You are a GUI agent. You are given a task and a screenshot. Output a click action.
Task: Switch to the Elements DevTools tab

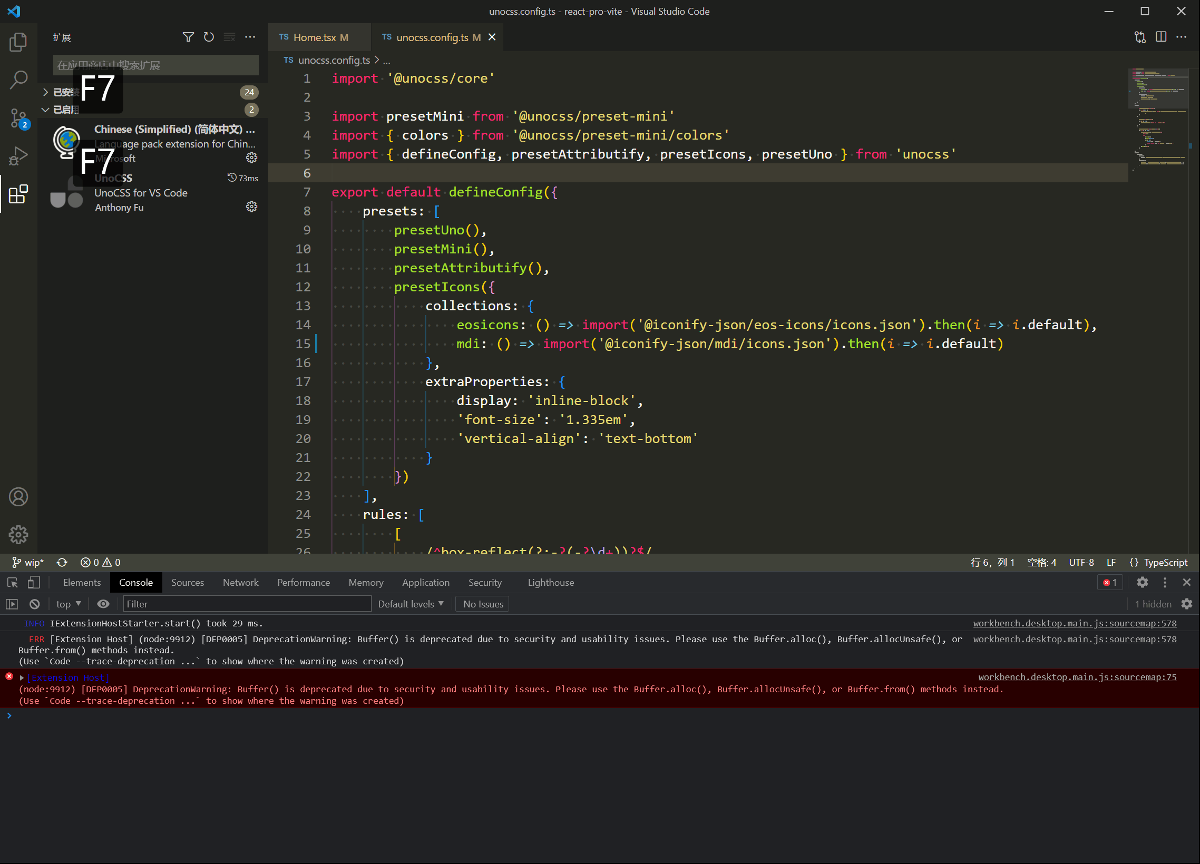coord(82,582)
